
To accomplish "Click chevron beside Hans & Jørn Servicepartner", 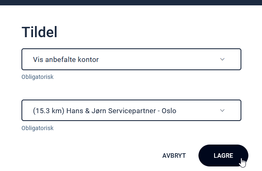I will point(222,110).
